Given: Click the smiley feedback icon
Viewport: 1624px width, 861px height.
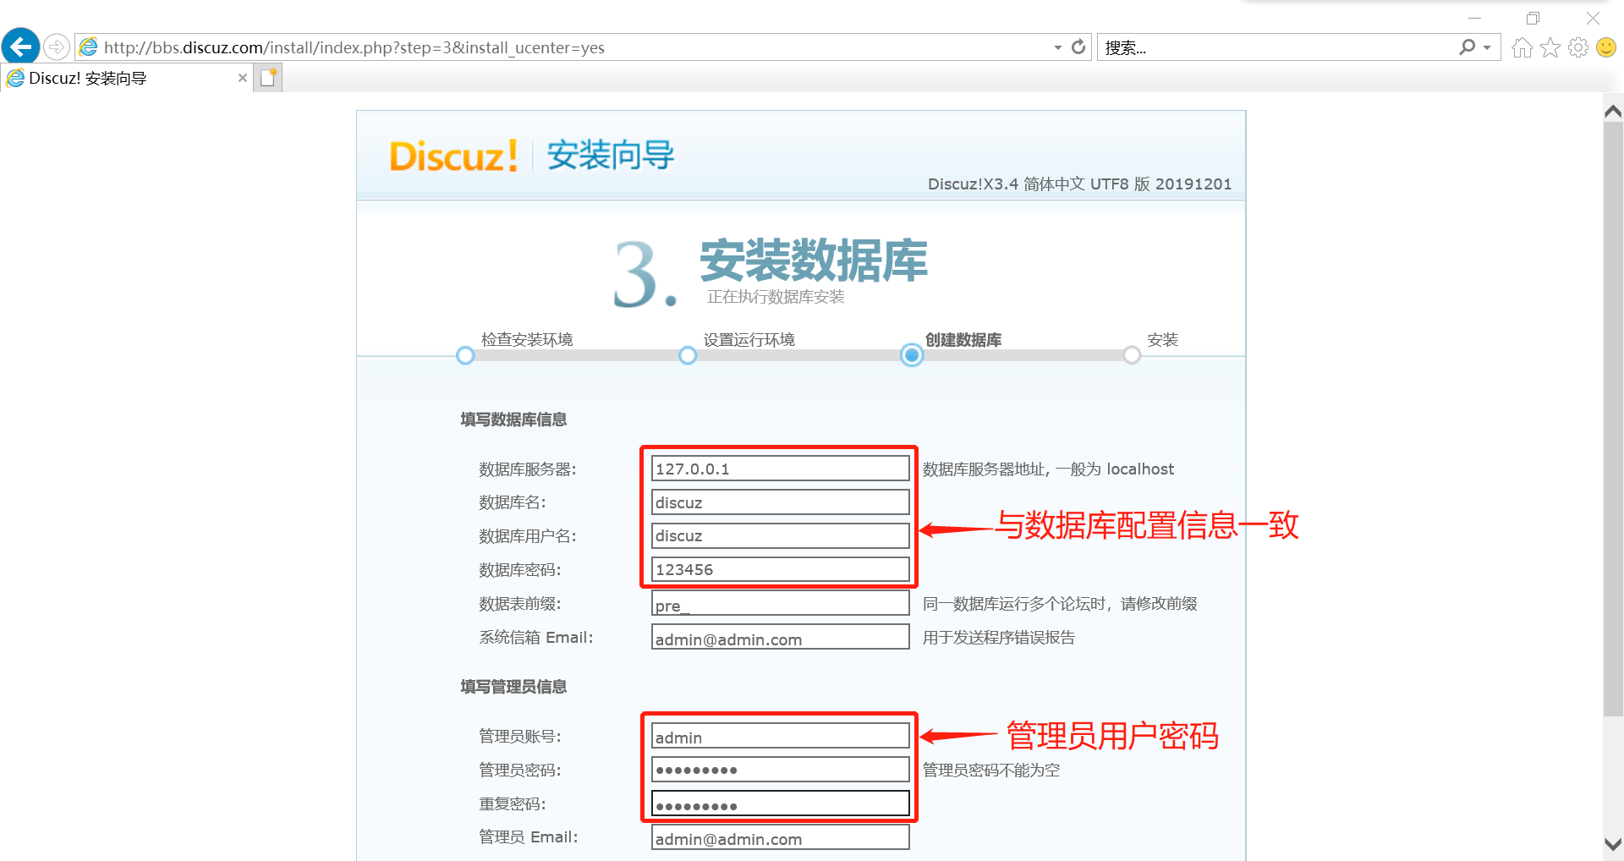Looking at the screenshot, I should click(1606, 47).
